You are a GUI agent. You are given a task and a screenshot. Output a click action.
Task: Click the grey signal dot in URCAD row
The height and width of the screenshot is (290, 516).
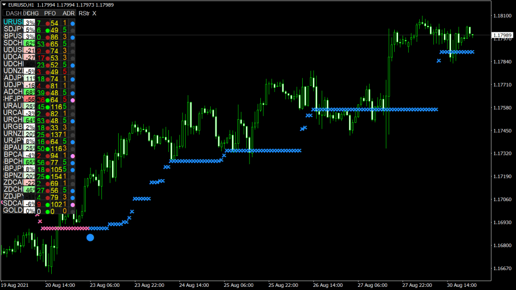[x=72, y=114]
